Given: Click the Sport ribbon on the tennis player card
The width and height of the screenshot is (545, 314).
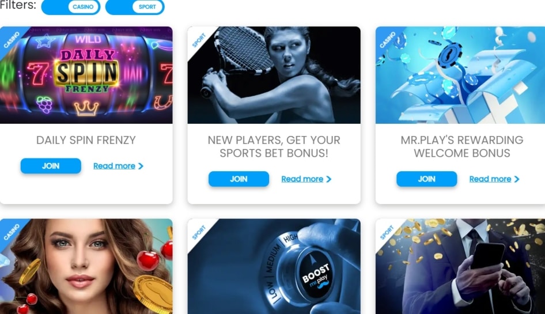Looking at the screenshot, I should (199, 40).
